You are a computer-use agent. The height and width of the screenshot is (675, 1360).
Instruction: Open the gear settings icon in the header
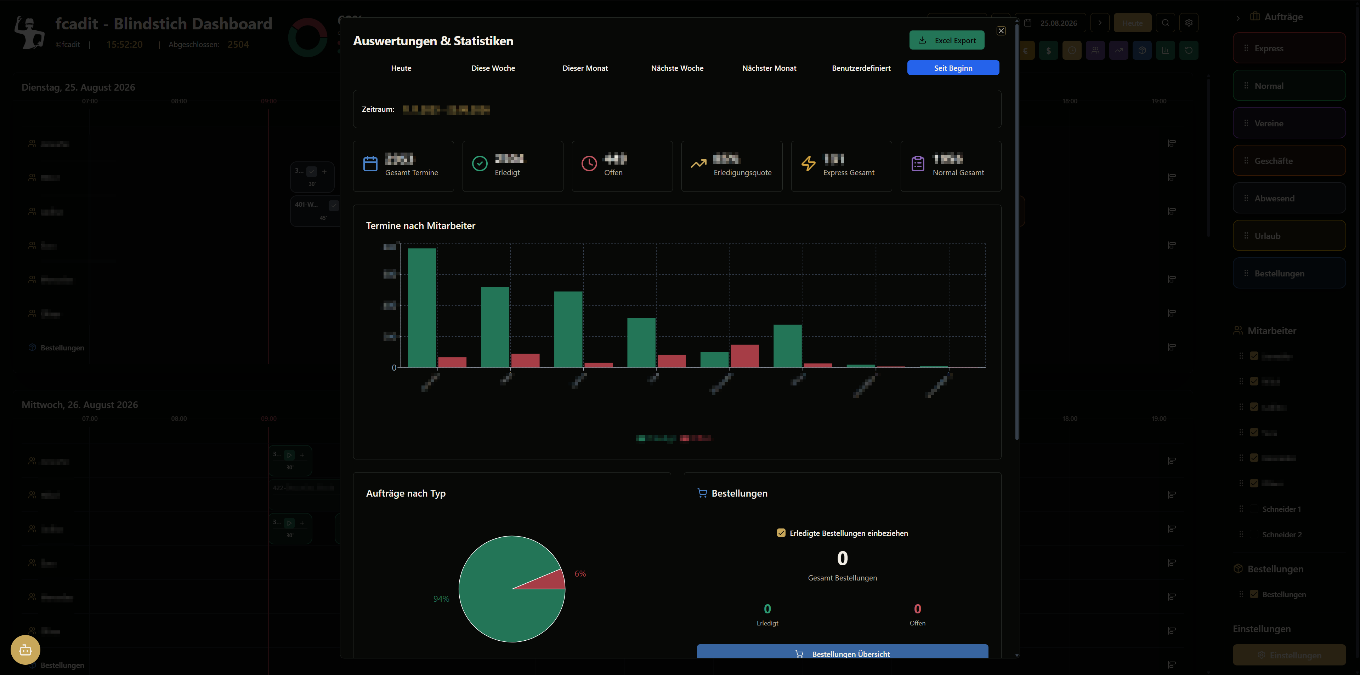point(1189,23)
